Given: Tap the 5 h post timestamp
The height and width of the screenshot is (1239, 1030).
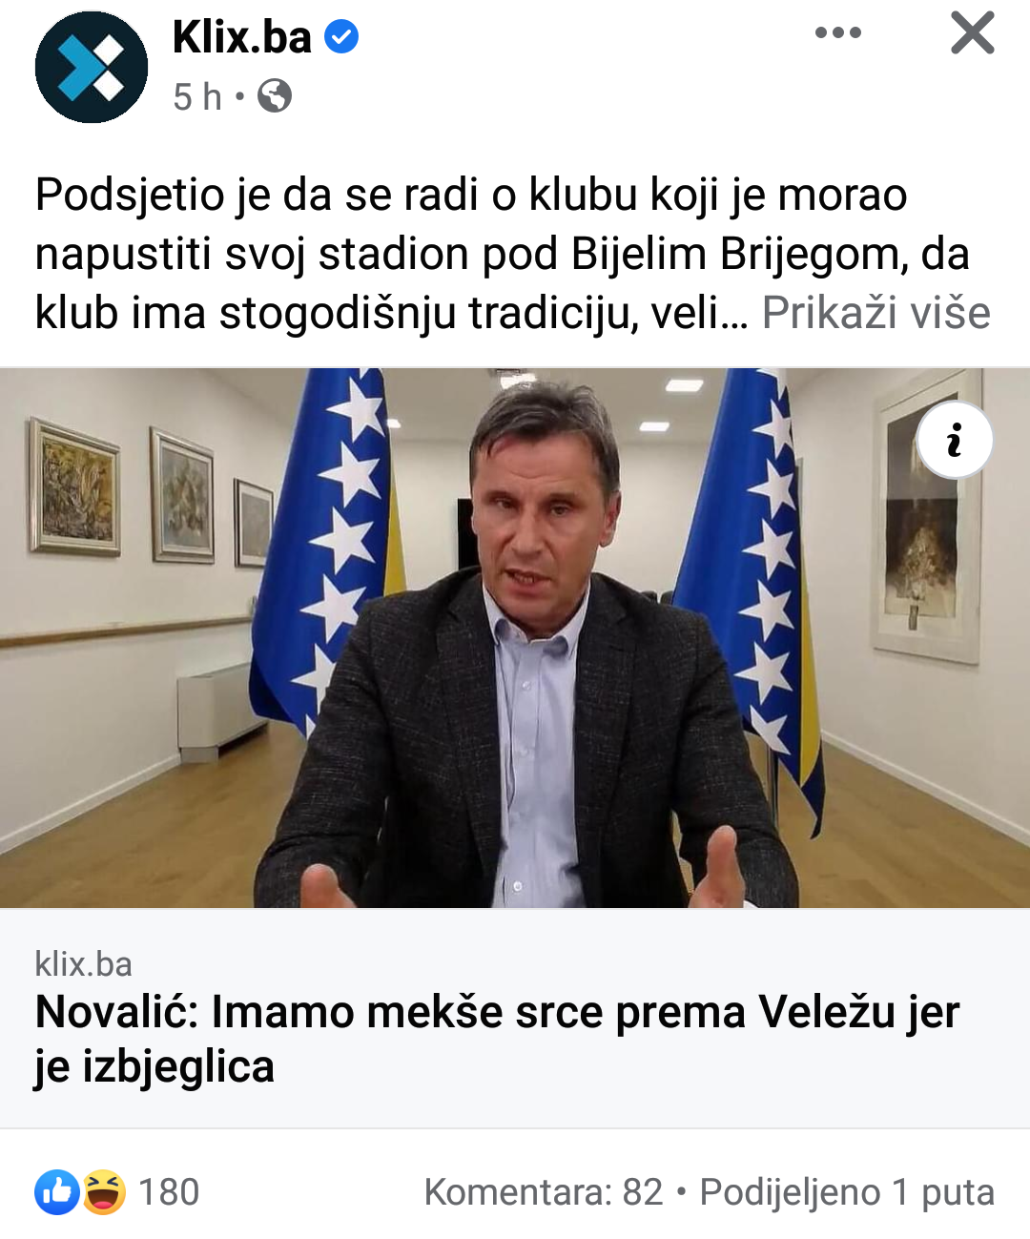Looking at the screenshot, I should [x=197, y=96].
